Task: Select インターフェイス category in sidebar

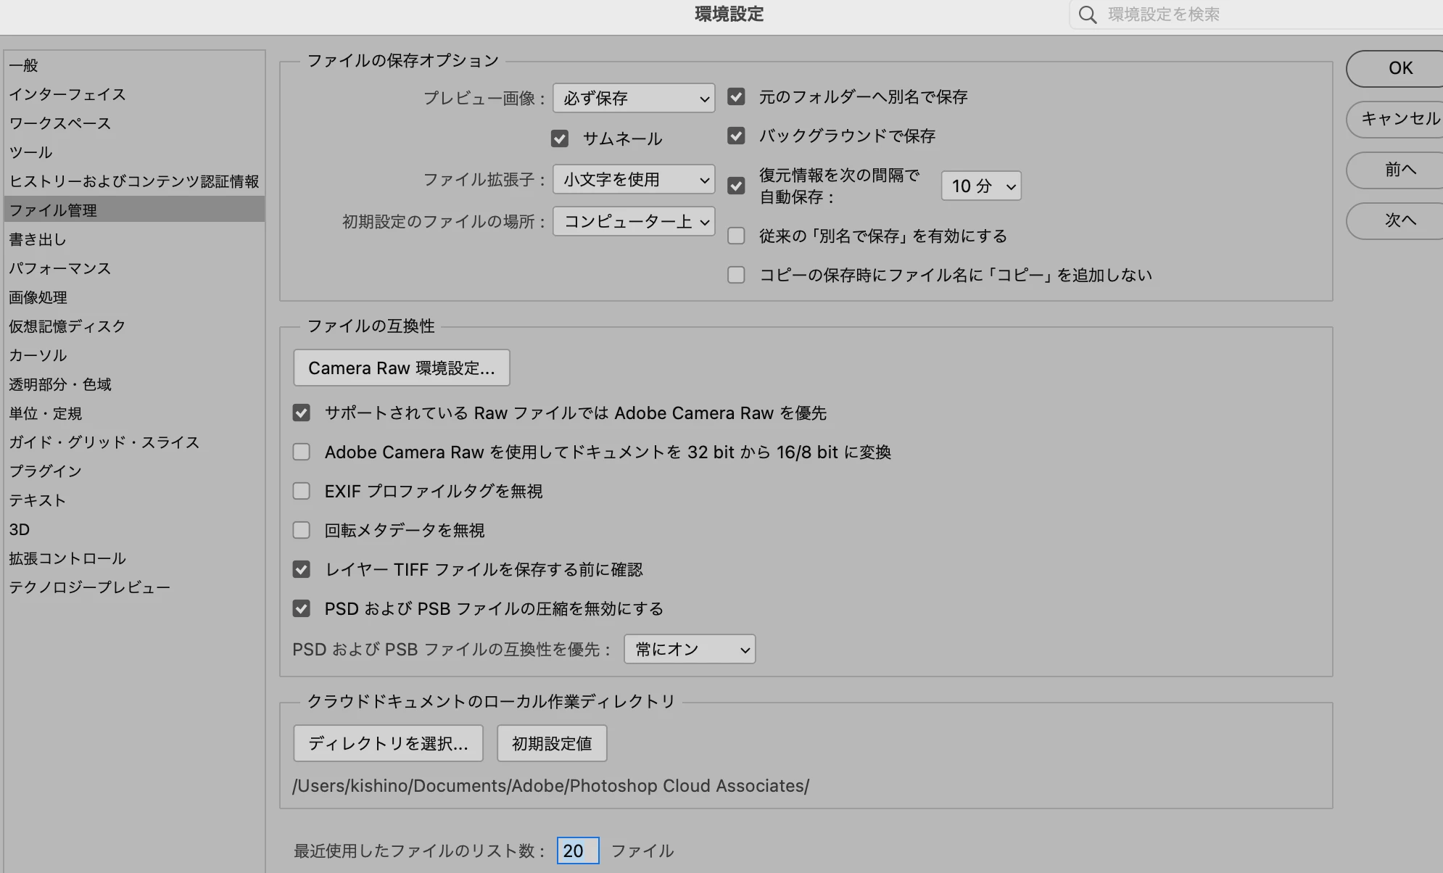Action: tap(67, 94)
